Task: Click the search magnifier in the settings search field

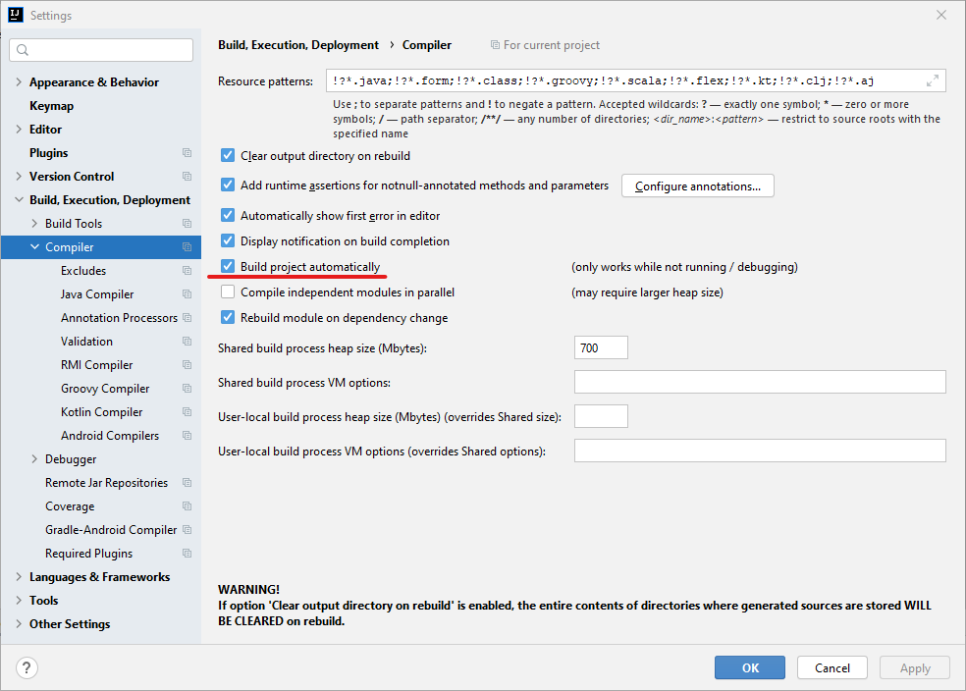Action: (21, 49)
